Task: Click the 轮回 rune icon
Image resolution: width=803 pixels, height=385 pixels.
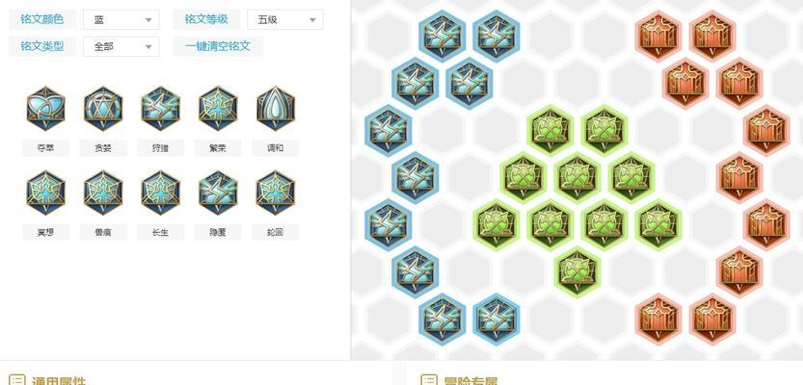Action: (276, 192)
